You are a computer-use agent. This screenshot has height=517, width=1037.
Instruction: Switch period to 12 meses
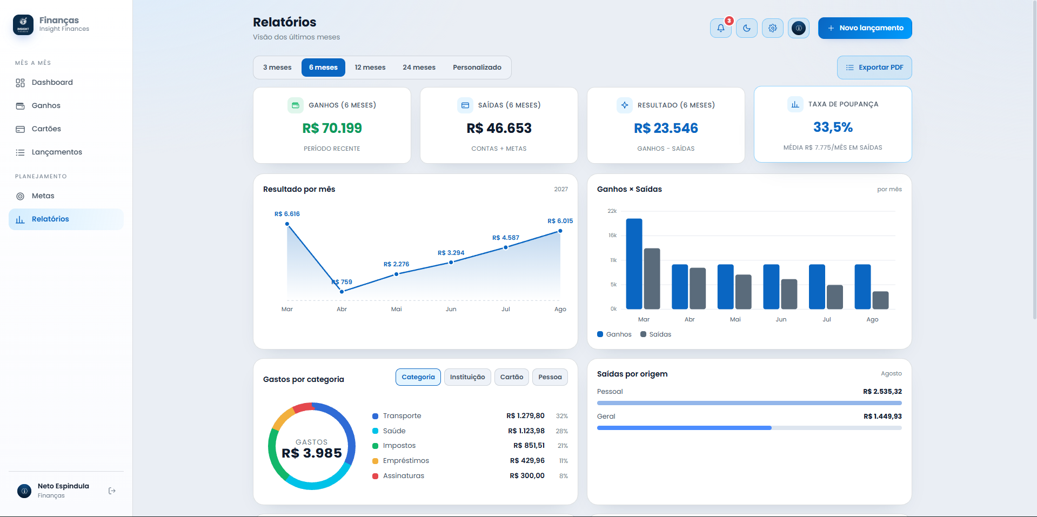pyautogui.click(x=370, y=68)
